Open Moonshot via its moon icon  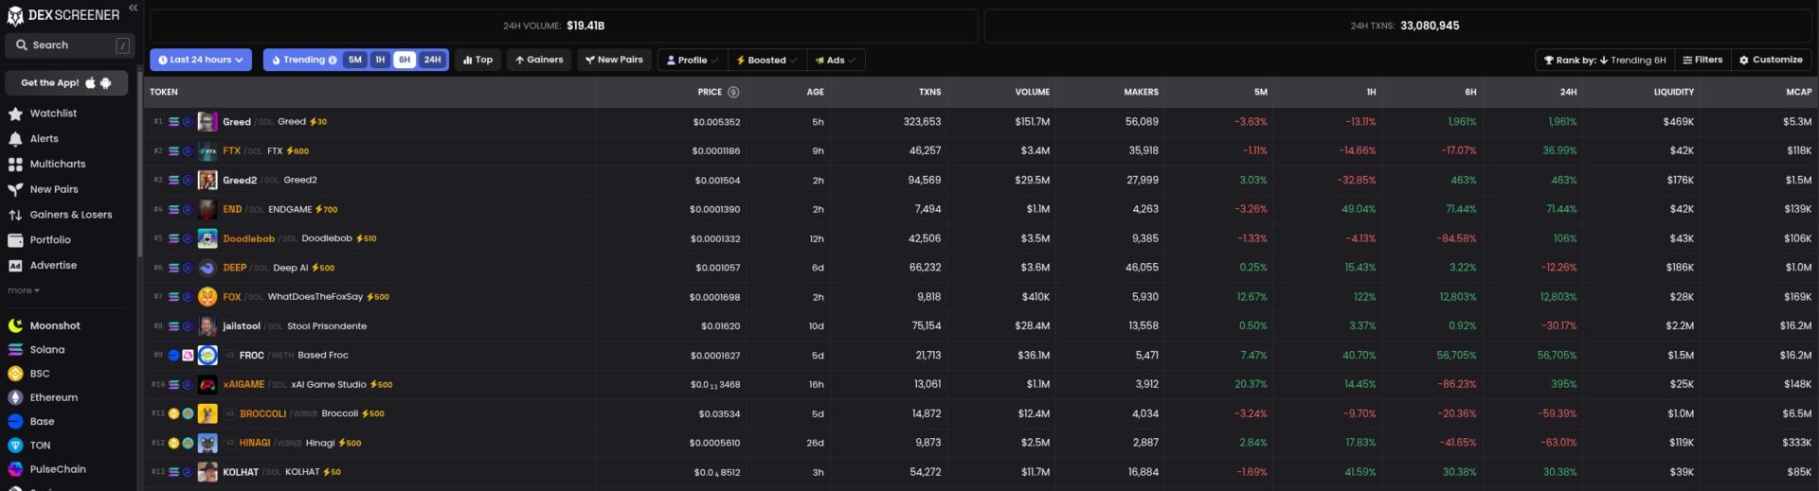(x=15, y=325)
